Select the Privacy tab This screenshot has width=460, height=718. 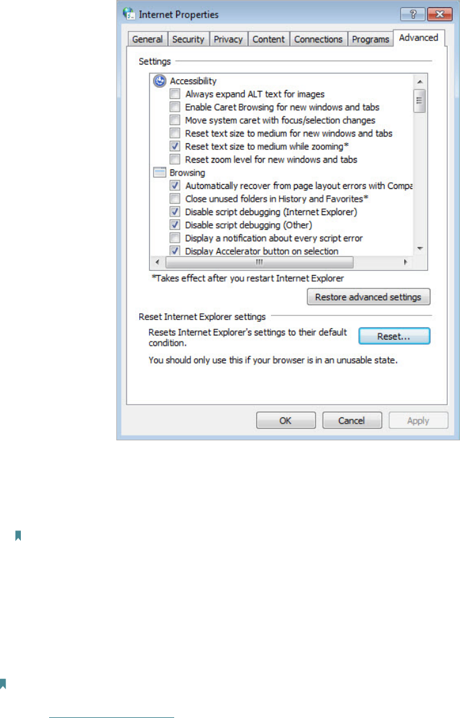coord(228,40)
